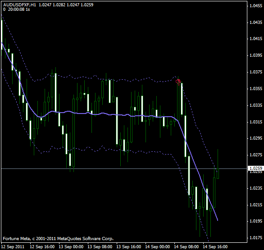
Task: Click the 1.0355 price scale label
Action: point(256,89)
